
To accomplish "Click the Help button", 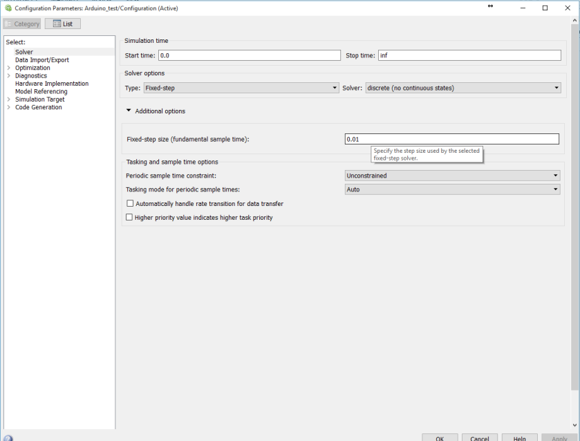I will point(519,438).
